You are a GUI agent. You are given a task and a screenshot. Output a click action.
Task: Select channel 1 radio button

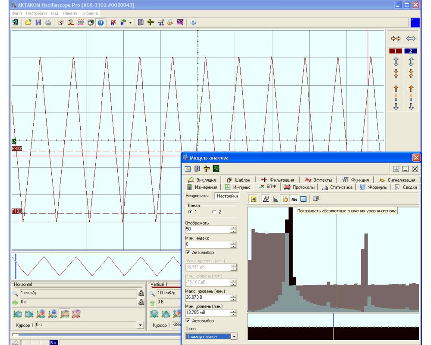pos(190,212)
